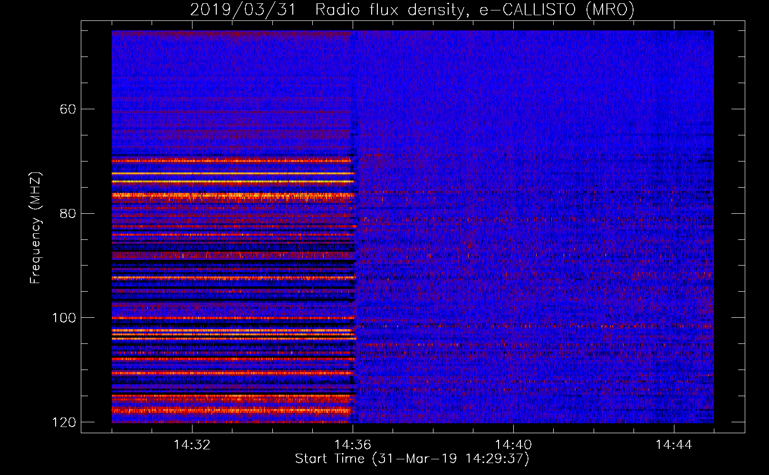Click the '80' frequency tick label

point(68,213)
